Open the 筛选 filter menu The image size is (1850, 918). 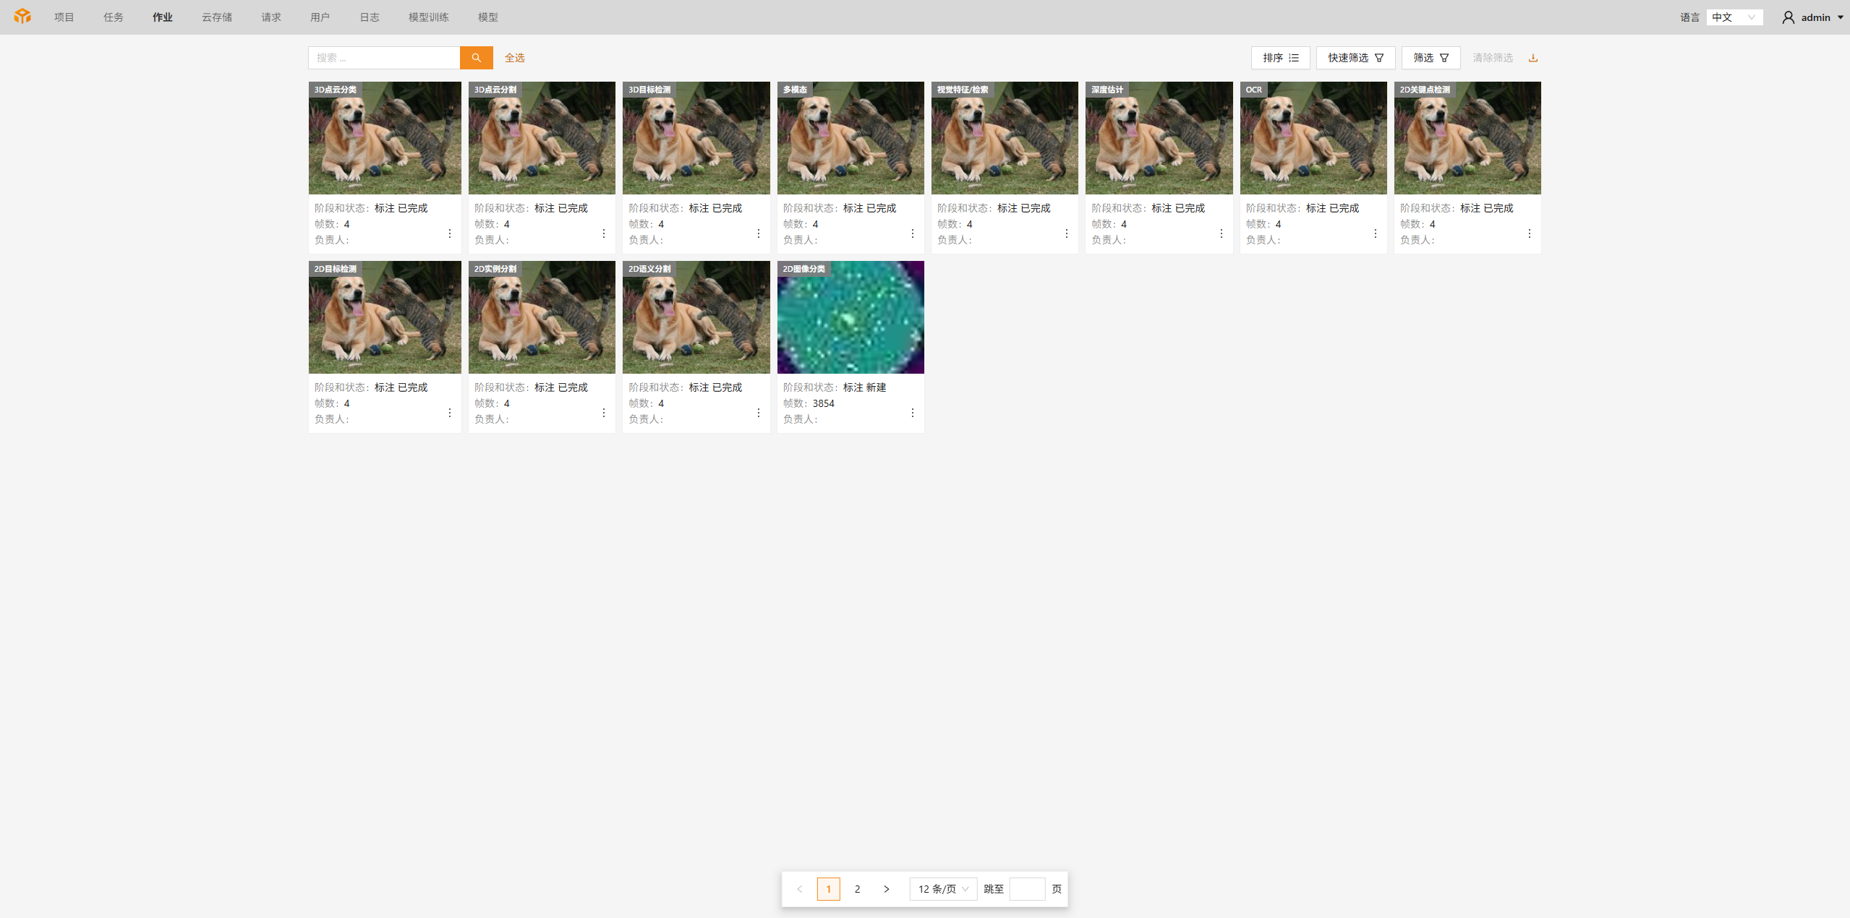click(x=1431, y=58)
